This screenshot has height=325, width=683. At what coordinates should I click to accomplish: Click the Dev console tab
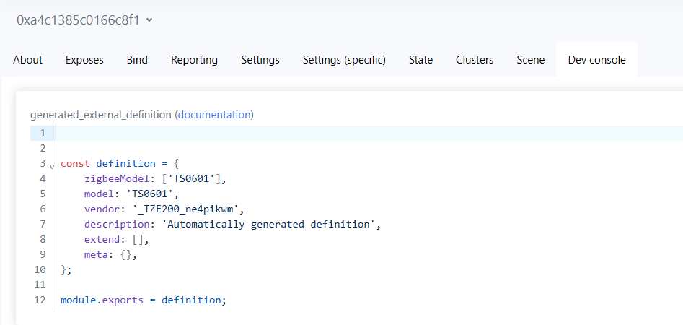tap(596, 60)
